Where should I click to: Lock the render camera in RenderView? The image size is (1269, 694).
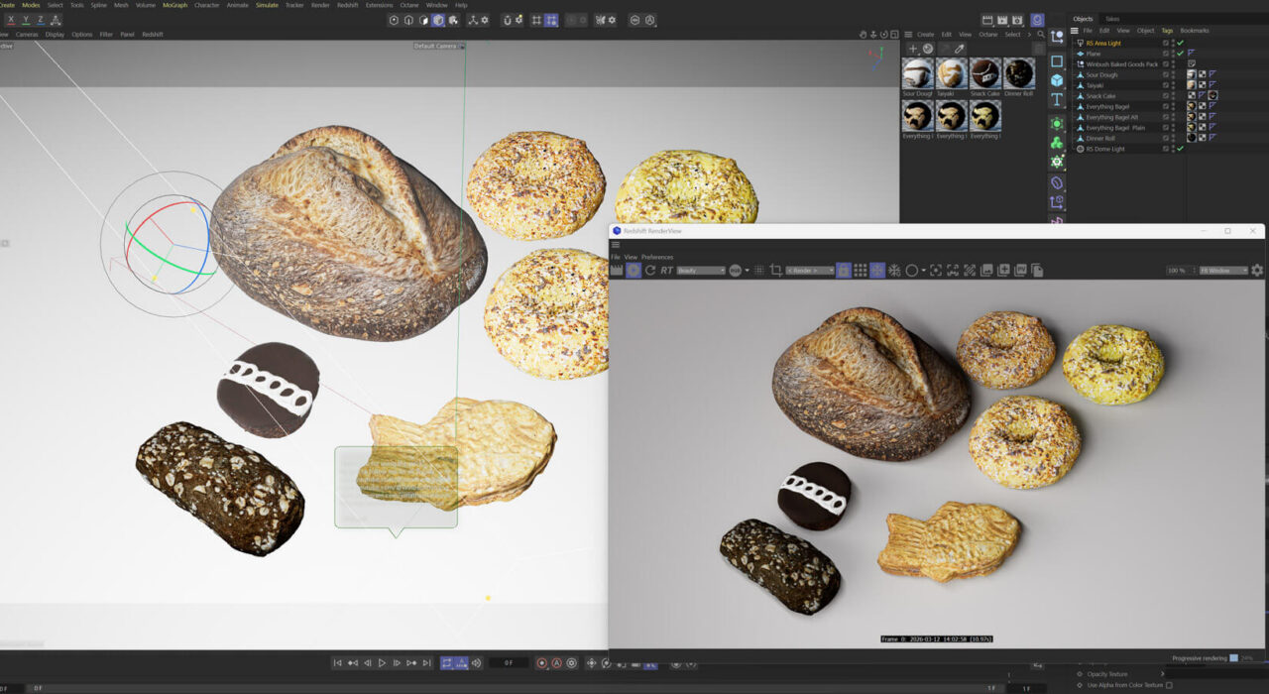(844, 269)
